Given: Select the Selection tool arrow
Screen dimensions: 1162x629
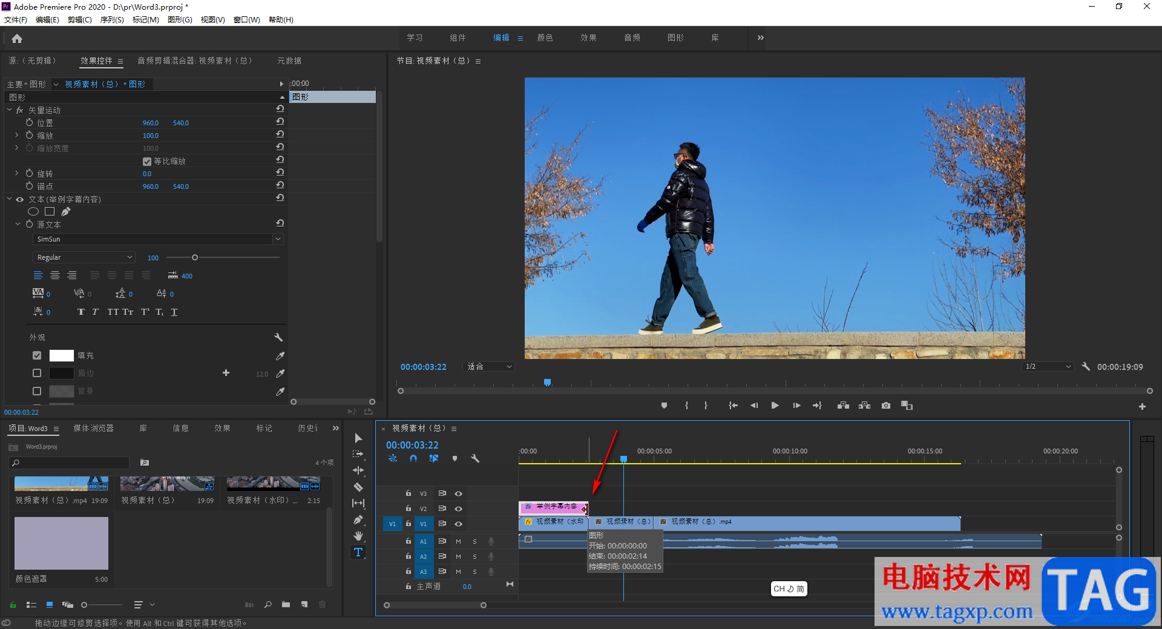Looking at the screenshot, I should 358,438.
